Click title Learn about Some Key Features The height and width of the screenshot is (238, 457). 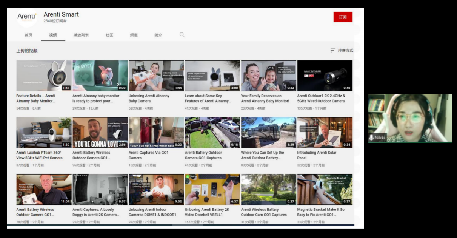pyautogui.click(x=208, y=98)
